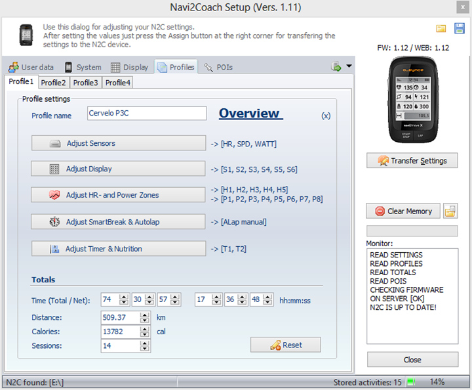Open Adjust SmartBreak & Autolap
The height and width of the screenshot is (390, 472).
click(x=118, y=222)
